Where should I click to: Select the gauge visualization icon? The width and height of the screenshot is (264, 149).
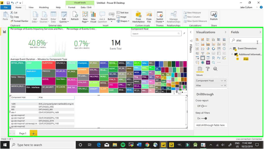coord(208,53)
